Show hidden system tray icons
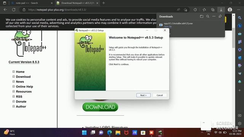The height and width of the screenshot is (137, 244). tap(202, 132)
